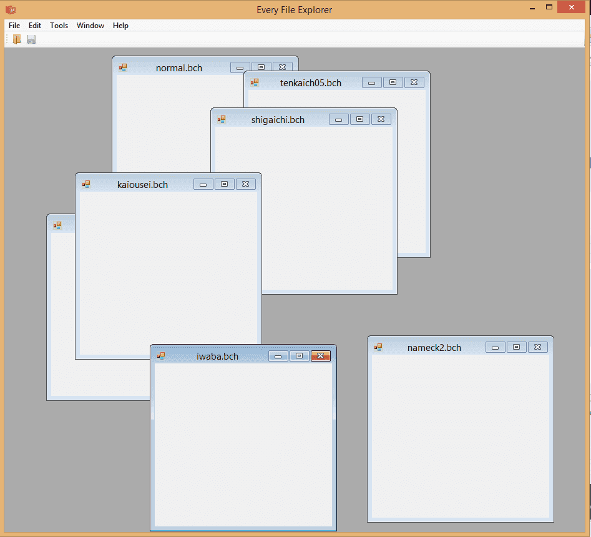Close the shigaichi.bch window
Image resolution: width=591 pixels, height=537 pixels.
381,119
